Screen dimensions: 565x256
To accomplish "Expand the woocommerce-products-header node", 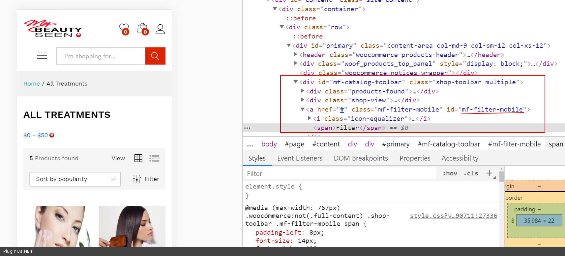I will (296, 54).
